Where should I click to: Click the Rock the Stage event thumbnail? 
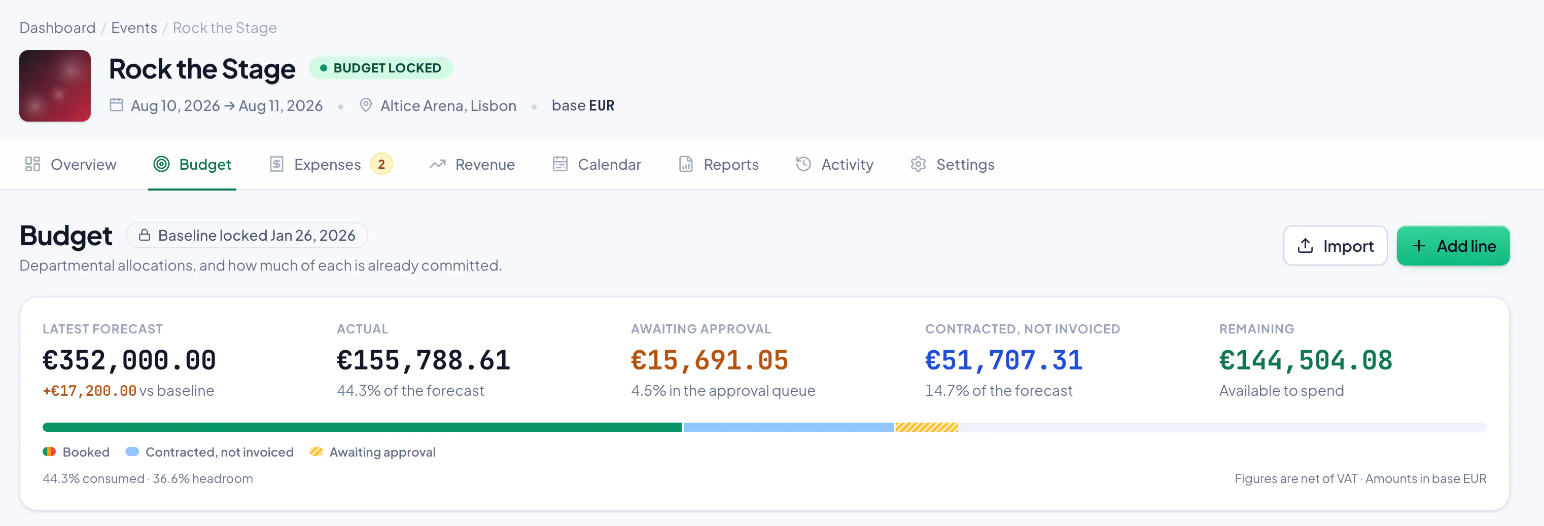55,86
